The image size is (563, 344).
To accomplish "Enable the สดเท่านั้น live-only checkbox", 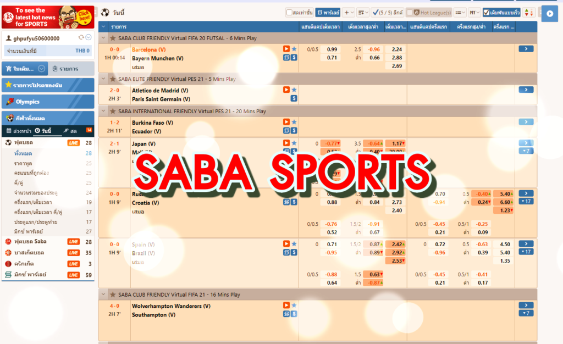I will [x=289, y=13].
